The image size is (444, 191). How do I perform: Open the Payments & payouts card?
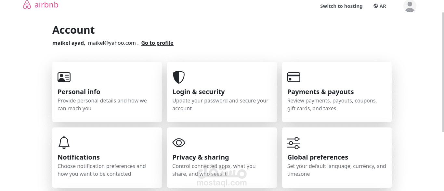(x=337, y=92)
